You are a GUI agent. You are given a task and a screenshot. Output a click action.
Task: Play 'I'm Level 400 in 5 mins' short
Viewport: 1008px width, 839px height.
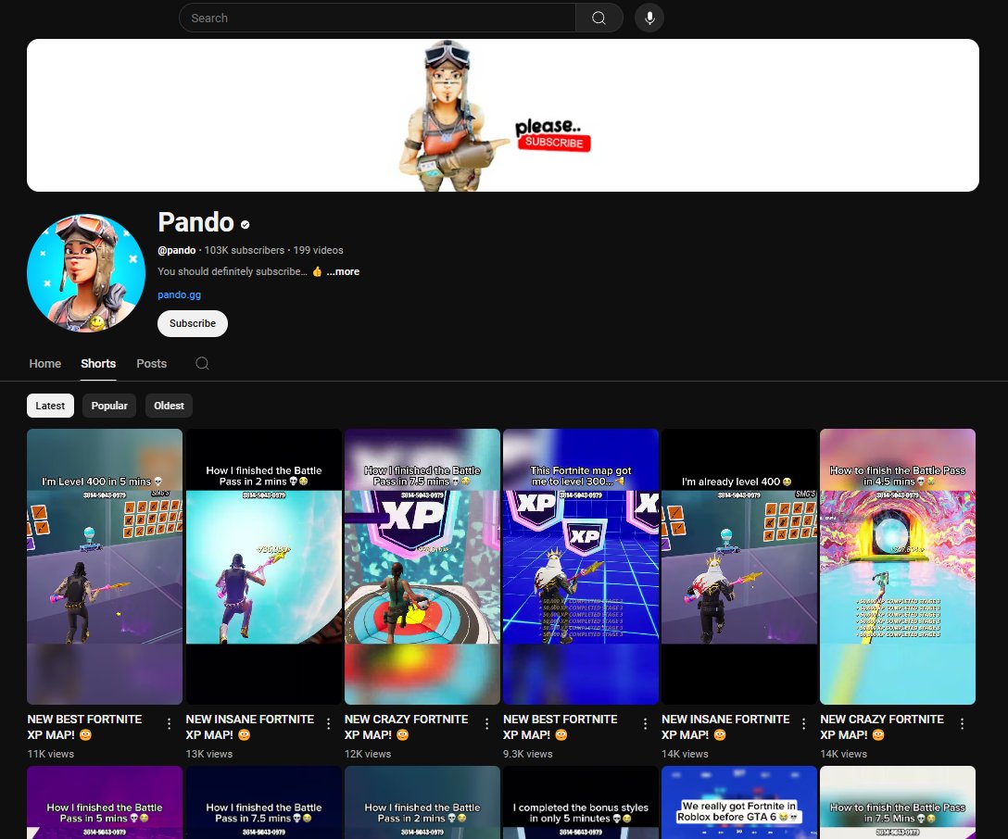pos(105,567)
